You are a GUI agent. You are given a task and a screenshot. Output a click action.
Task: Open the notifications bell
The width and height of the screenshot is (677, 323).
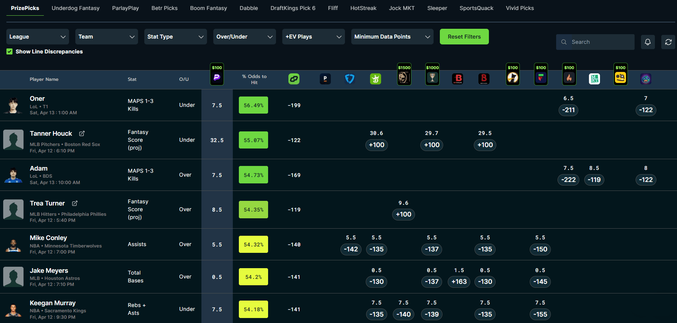click(648, 42)
